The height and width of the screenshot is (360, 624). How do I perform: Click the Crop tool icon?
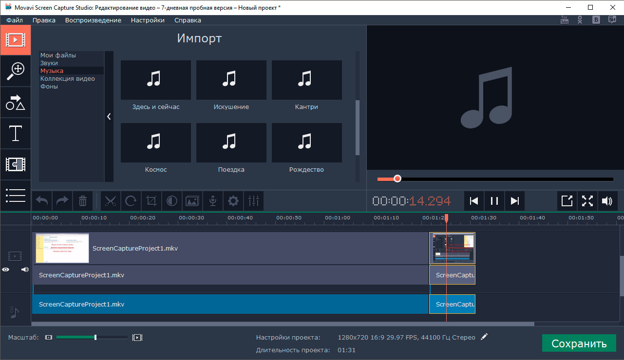click(151, 201)
